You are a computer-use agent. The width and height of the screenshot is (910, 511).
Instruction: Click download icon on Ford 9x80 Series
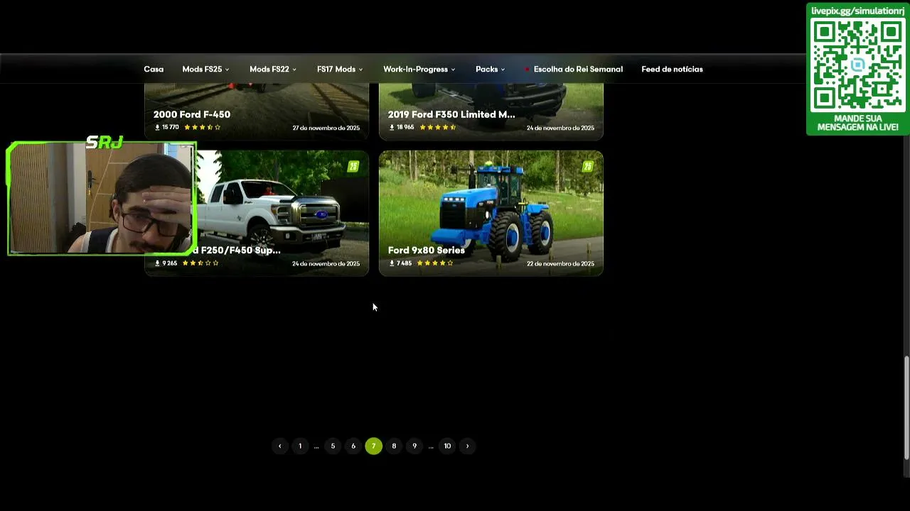pyautogui.click(x=392, y=263)
